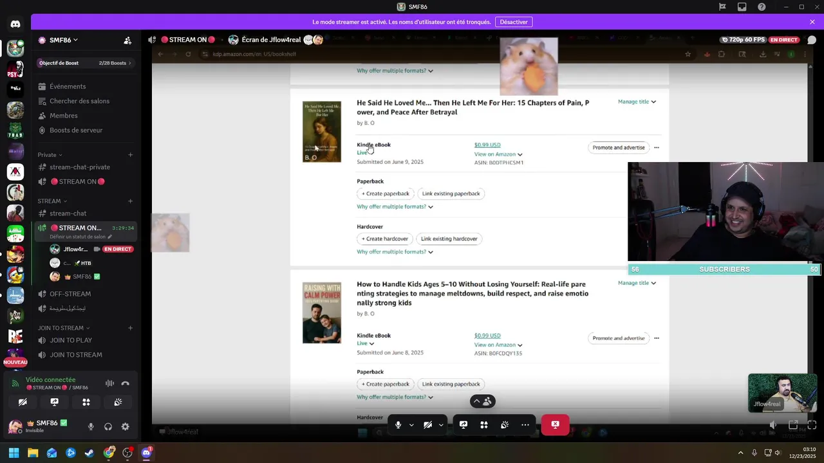
Task: Open stream quality 720p 60 FPS indicator
Action: 744,40
